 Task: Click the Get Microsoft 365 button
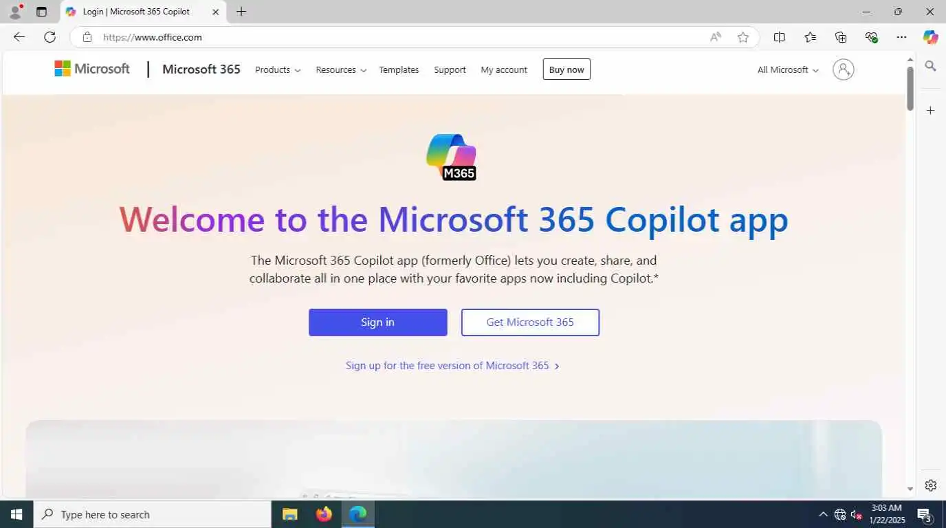pos(530,322)
